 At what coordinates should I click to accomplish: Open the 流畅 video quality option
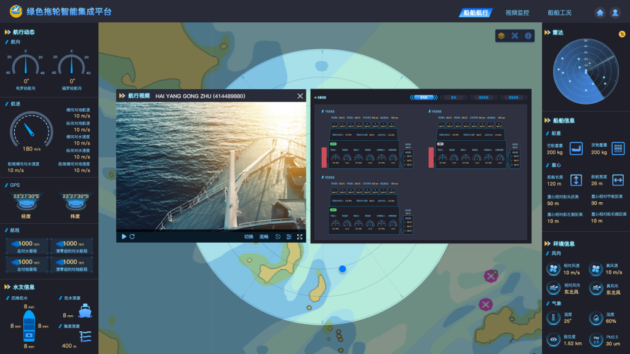pyautogui.click(x=263, y=237)
